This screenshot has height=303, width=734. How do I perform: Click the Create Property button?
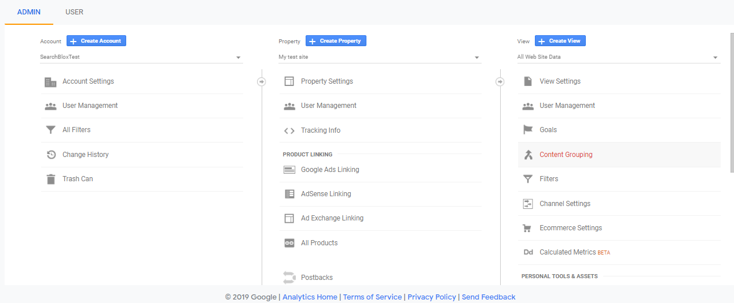(x=336, y=41)
